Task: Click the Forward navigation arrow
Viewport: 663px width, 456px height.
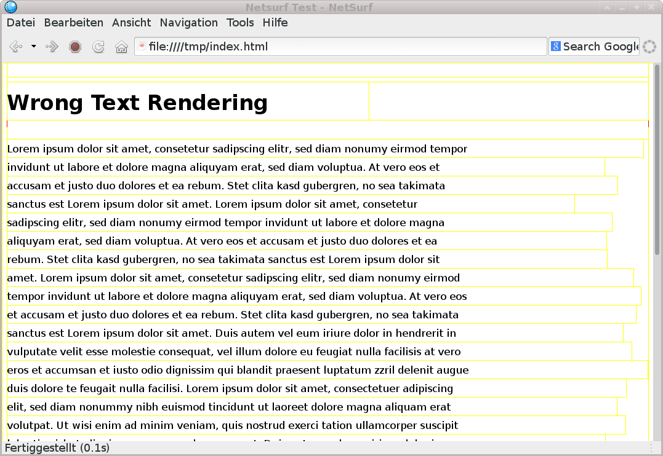Action: 52,47
